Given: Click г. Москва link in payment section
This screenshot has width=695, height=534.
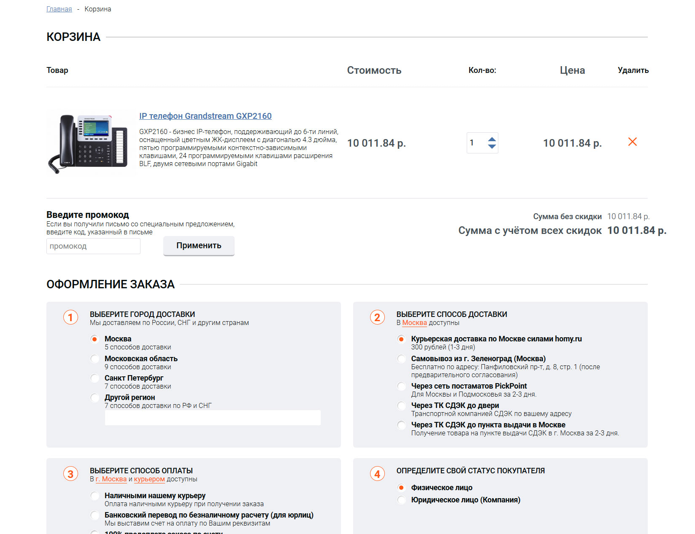Looking at the screenshot, I should point(111,479).
